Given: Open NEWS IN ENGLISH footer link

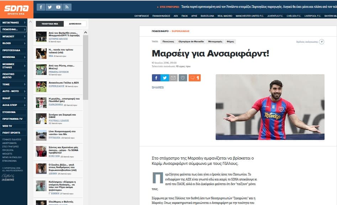Looking at the screenshot, I should pyautogui.click(x=12, y=157).
